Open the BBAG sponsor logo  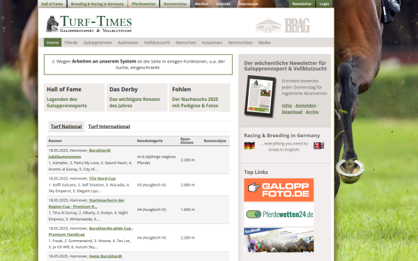283,25
